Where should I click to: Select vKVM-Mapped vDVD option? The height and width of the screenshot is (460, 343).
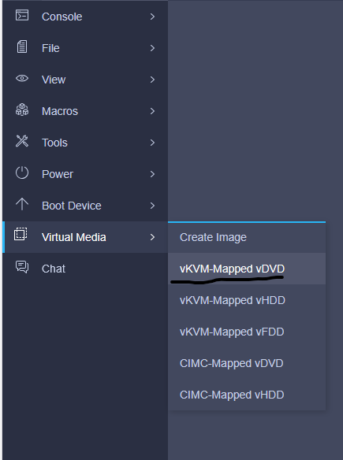coord(247,269)
